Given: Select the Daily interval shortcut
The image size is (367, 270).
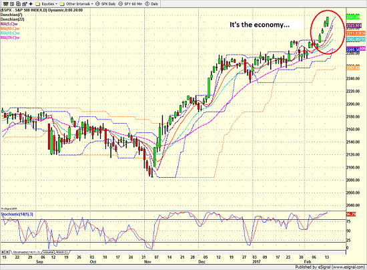Looking at the screenshot, I should 151,4.
